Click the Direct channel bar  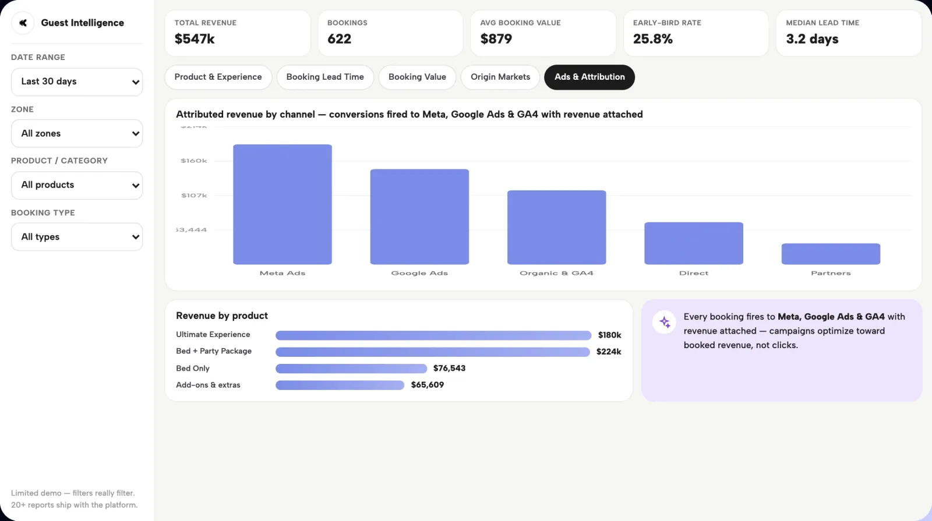694,243
